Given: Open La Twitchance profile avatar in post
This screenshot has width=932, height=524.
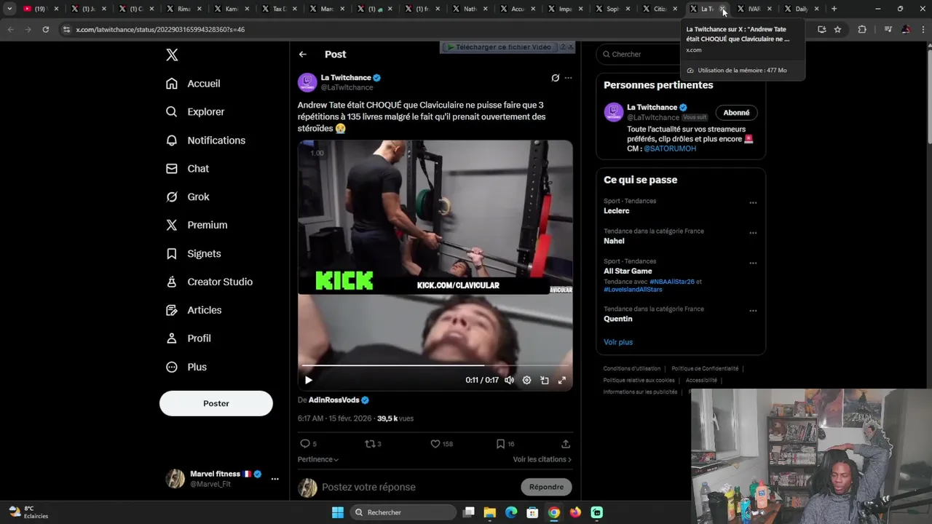Looking at the screenshot, I should click(x=307, y=82).
